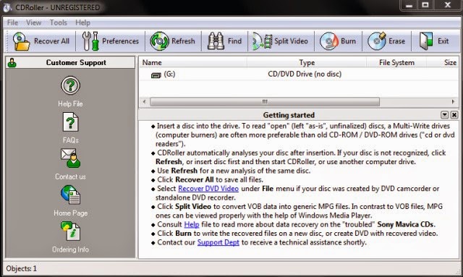Click the Recover All toolbar icon

tap(21, 41)
